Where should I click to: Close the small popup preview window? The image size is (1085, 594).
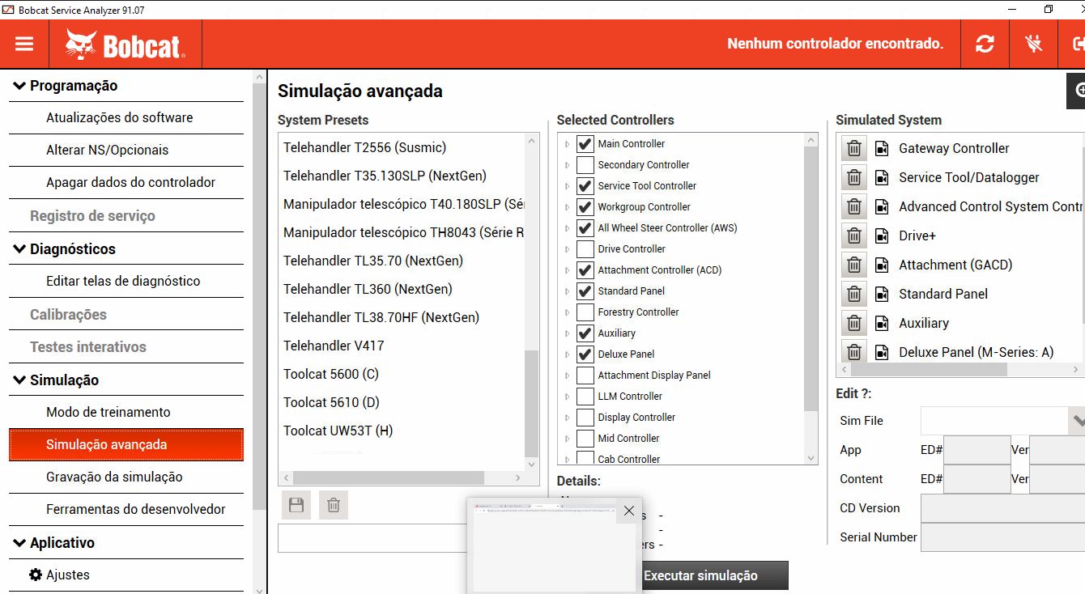pyautogui.click(x=629, y=511)
